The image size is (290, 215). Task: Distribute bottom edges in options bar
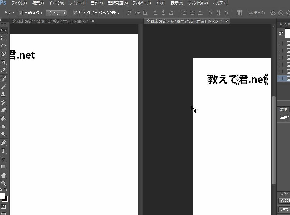200,13
